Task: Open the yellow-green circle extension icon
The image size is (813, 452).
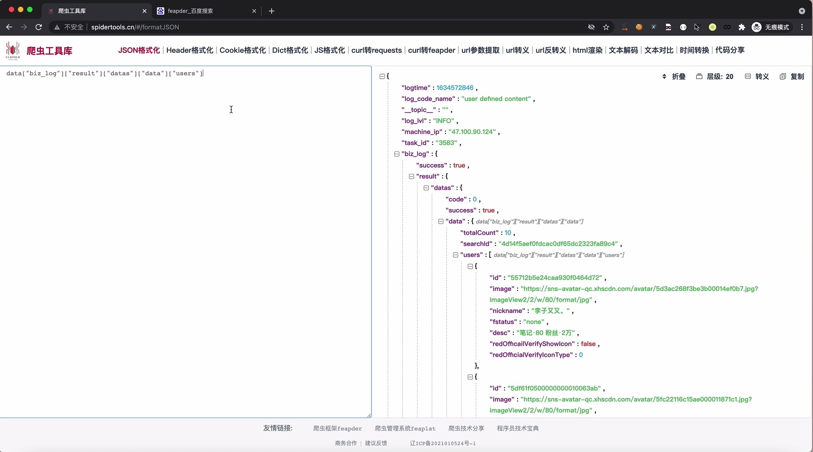Action: 712,27
